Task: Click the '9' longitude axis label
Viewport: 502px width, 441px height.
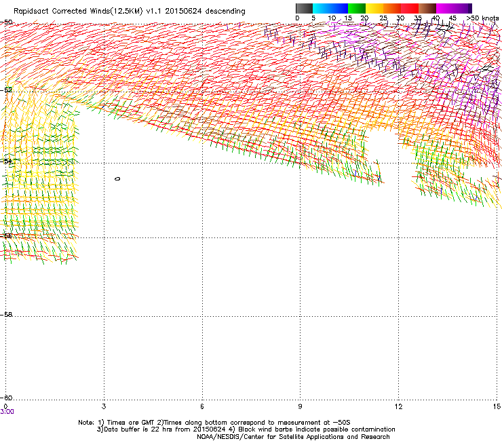Action: [300, 406]
